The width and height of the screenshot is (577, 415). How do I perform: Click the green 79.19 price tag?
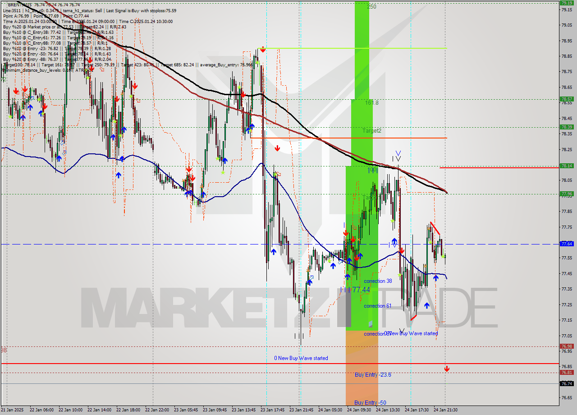pyautogui.click(x=567, y=3)
